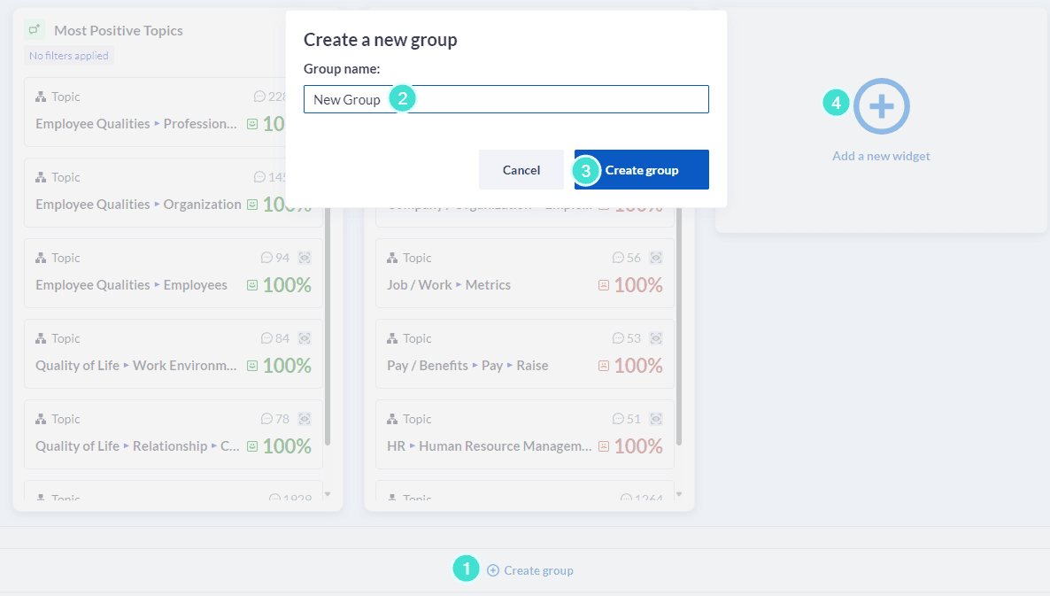The height and width of the screenshot is (596, 1050).
Task: Toggle eye icon on Pay / Benefits Raise card
Action: coord(656,338)
